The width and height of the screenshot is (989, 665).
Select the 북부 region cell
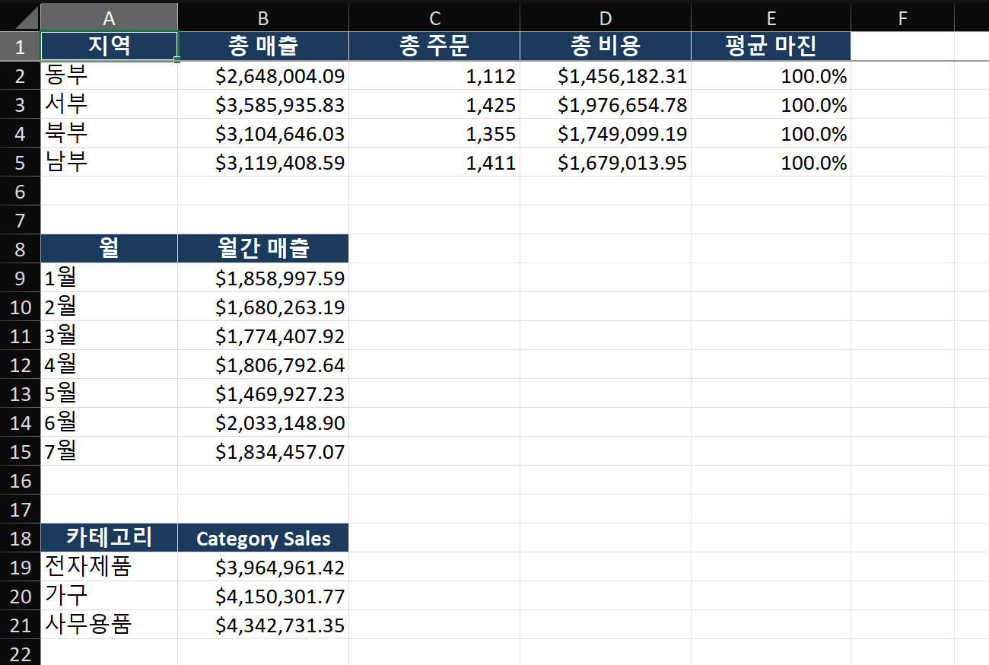109,133
